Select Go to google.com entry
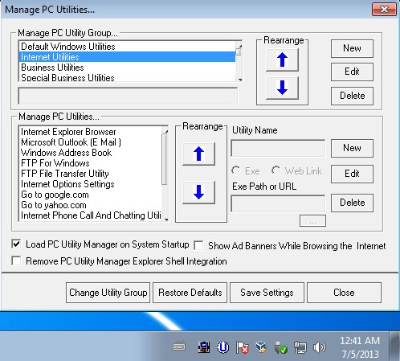 coord(91,195)
